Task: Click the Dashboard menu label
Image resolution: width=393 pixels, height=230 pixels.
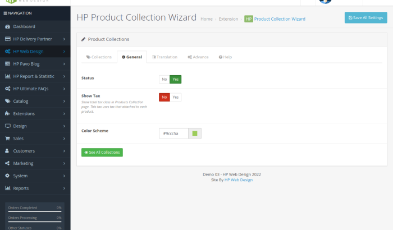Action: [x=24, y=26]
